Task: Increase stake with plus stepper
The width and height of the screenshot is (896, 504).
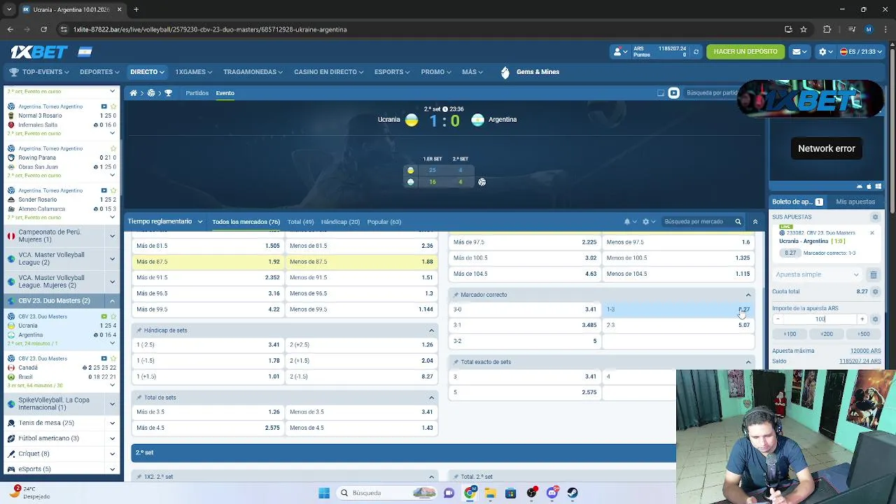Action: [862, 319]
